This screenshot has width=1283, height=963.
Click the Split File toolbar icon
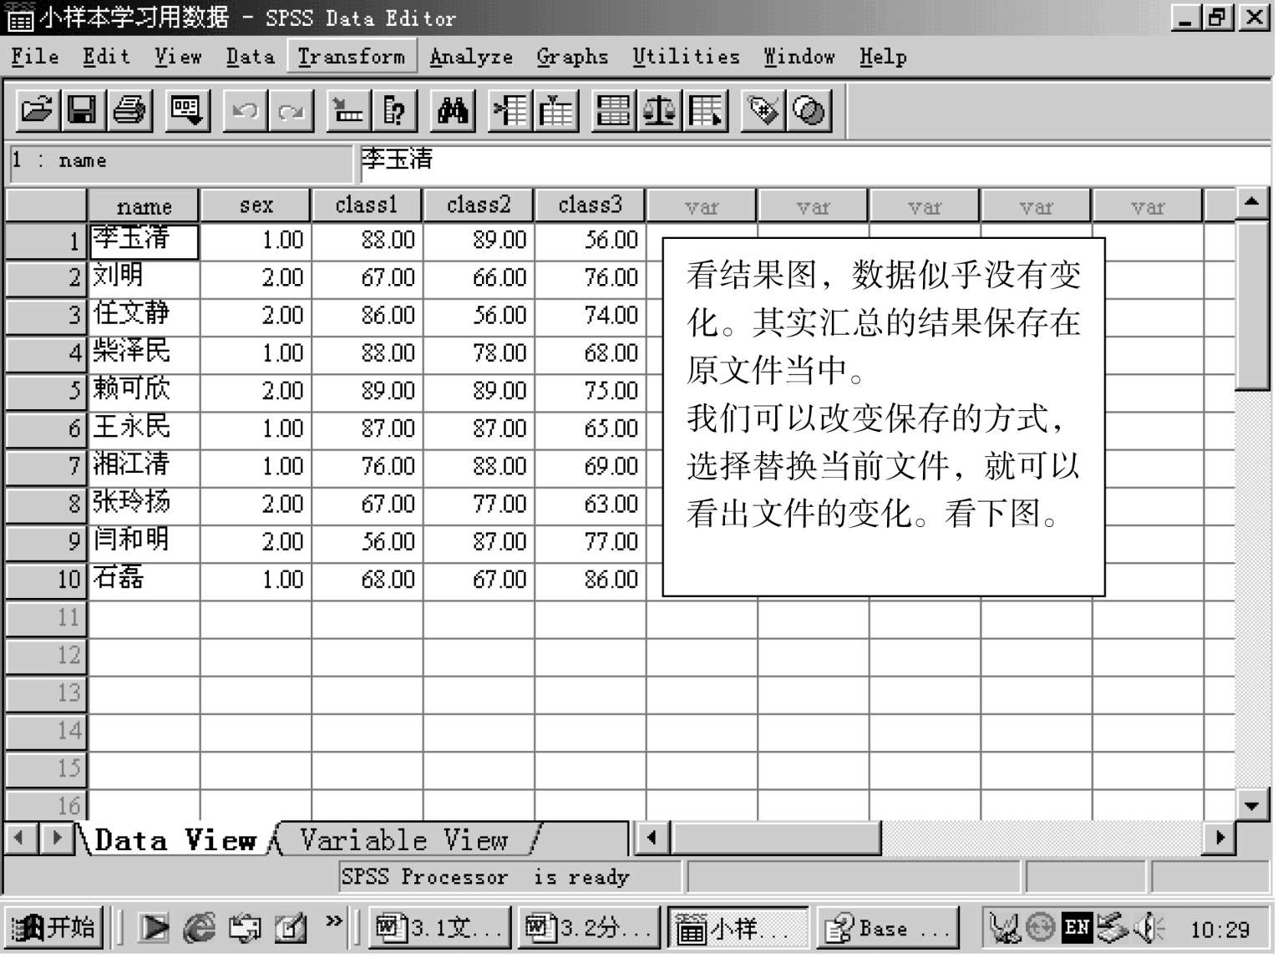point(614,110)
